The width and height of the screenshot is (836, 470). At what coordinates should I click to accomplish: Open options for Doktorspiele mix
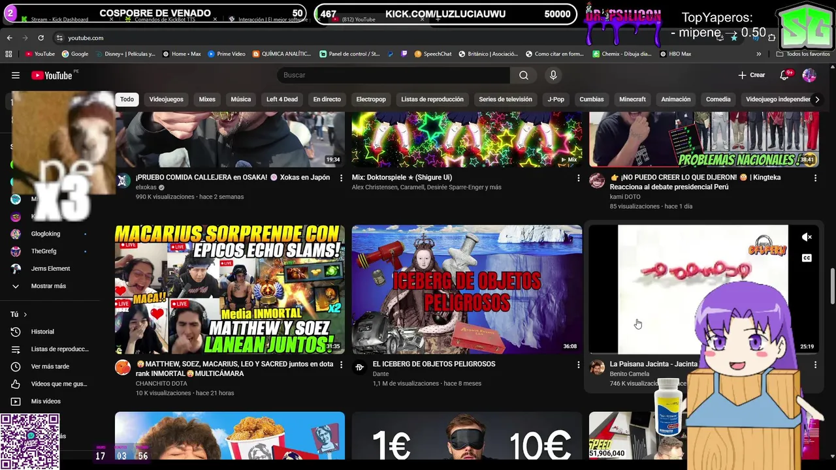578,178
